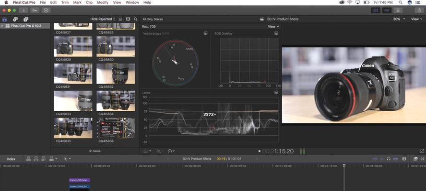Toggle solo headphones button
The image size is (426, 191).
(389, 159)
